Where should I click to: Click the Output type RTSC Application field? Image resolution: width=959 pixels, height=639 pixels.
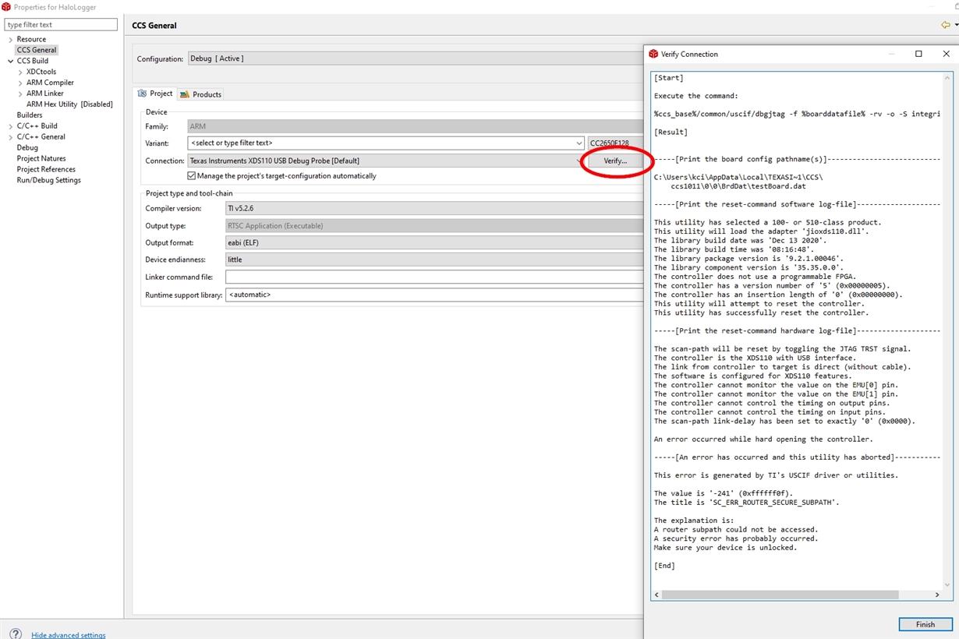click(434, 226)
